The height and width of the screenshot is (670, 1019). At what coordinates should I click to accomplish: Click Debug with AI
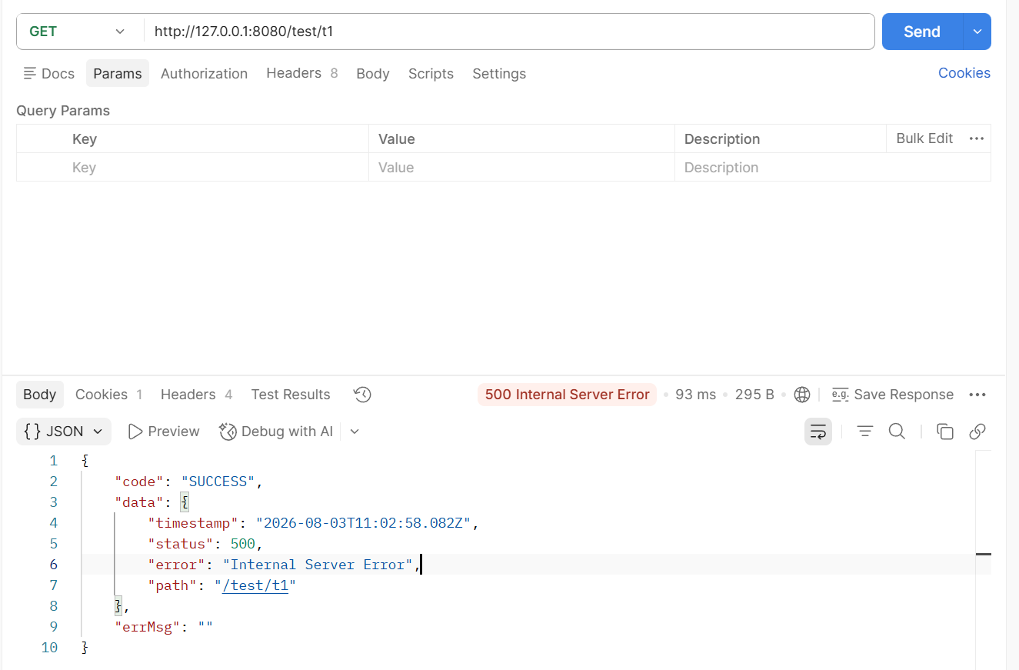pyautogui.click(x=276, y=432)
